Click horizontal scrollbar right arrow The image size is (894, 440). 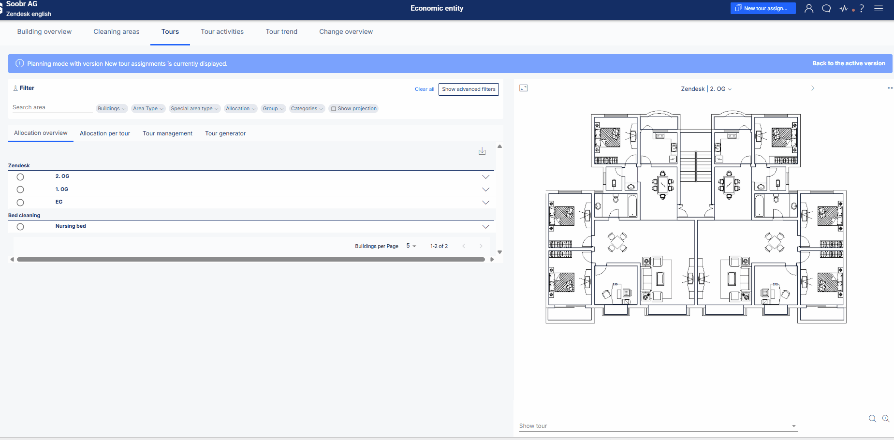pos(492,260)
